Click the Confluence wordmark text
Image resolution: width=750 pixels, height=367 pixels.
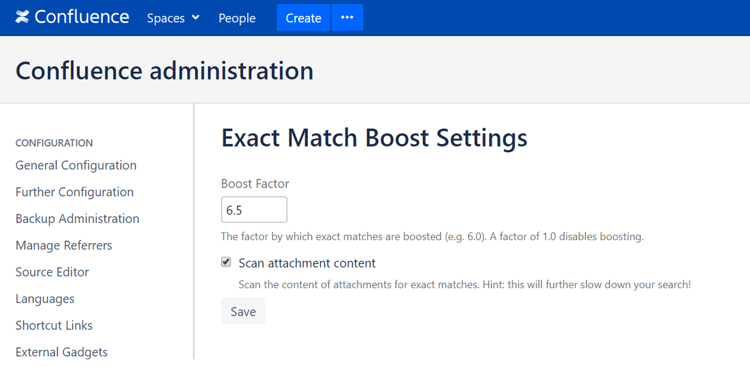tap(82, 17)
